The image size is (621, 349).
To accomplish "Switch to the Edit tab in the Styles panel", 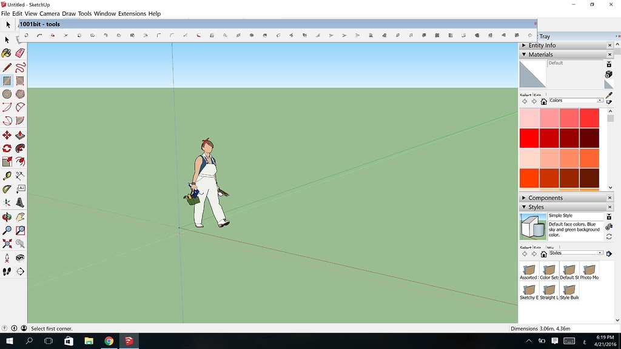I will point(537,247).
